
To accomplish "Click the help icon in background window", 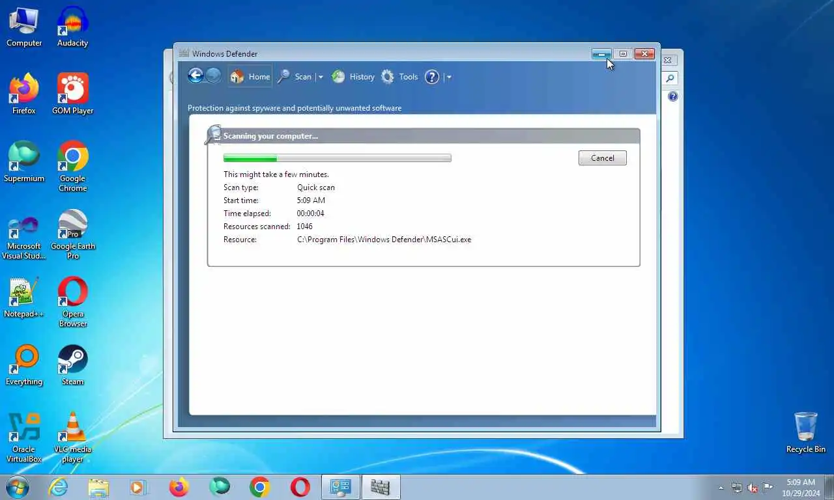I will (673, 96).
